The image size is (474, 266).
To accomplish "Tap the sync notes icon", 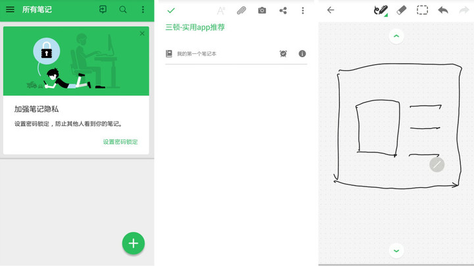I will pos(103,9).
